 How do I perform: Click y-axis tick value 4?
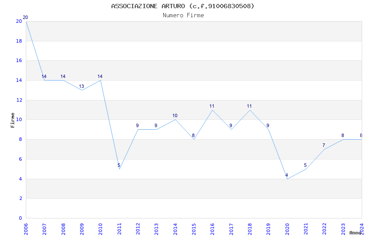point(21,179)
